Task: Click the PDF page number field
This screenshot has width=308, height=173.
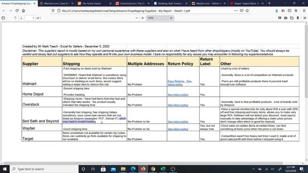Action: [x=30, y=18]
